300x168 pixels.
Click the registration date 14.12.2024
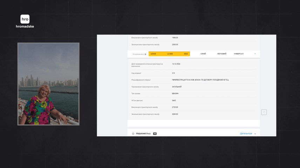176,64
